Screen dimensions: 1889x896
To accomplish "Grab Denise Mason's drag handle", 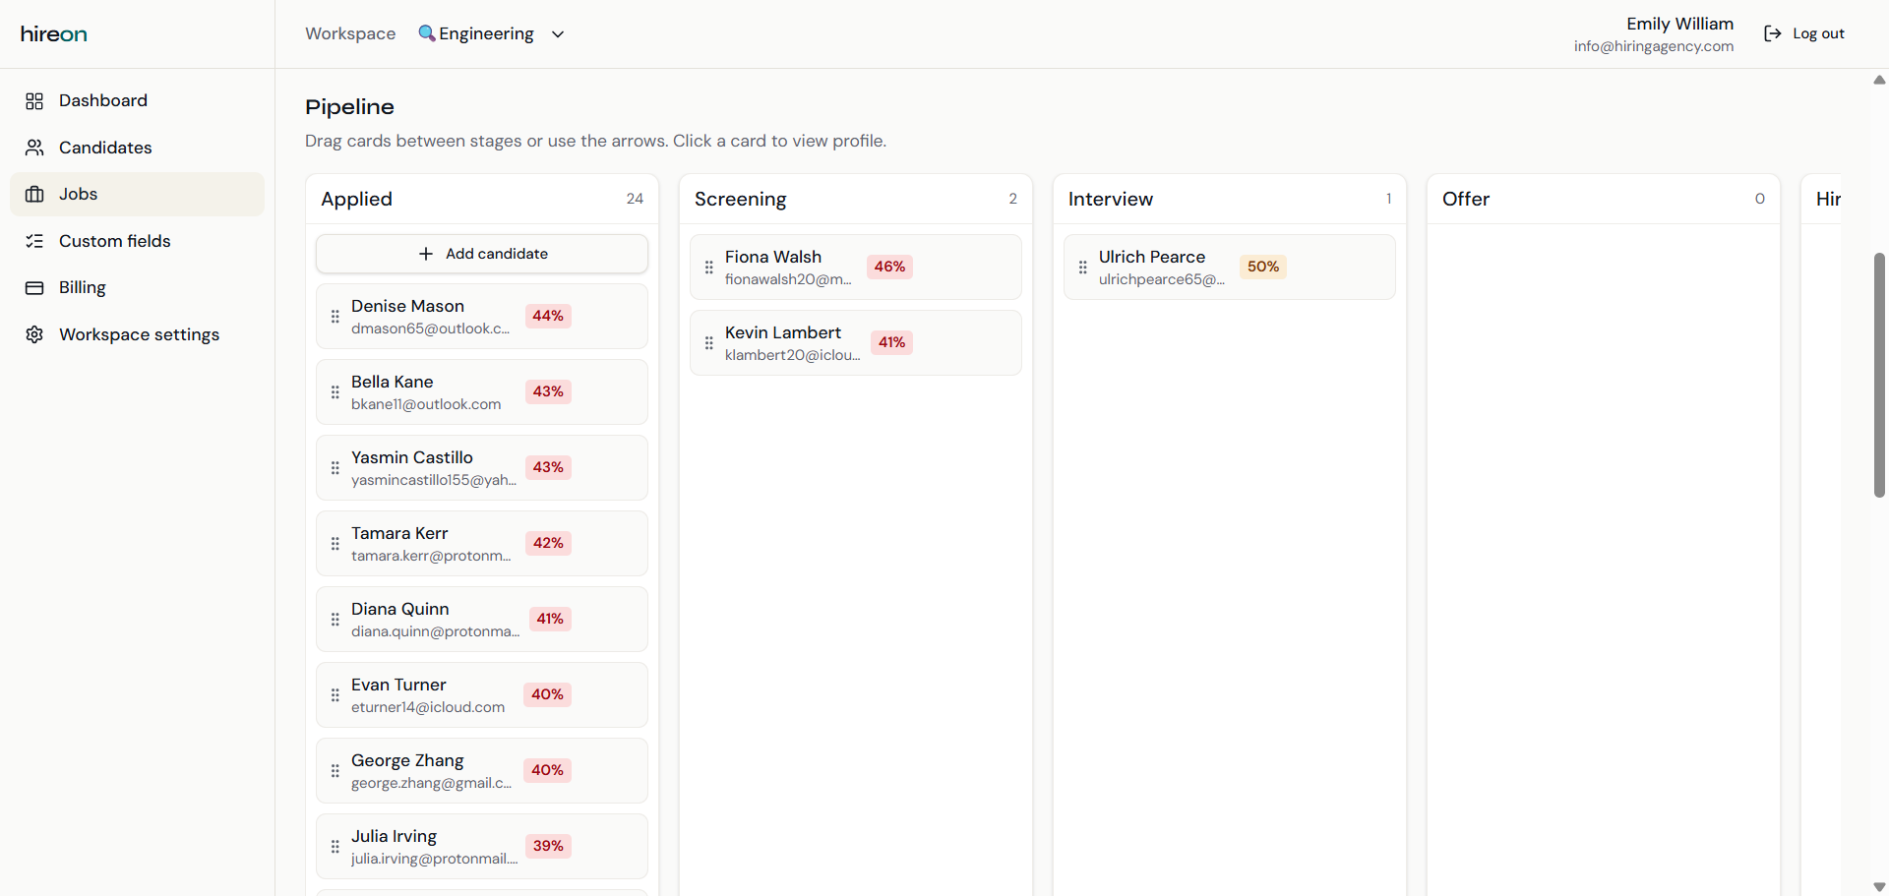I will point(335,316).
